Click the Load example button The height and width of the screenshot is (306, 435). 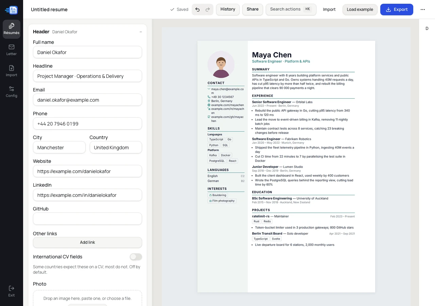pyautogui.click(x=360, y=10)
